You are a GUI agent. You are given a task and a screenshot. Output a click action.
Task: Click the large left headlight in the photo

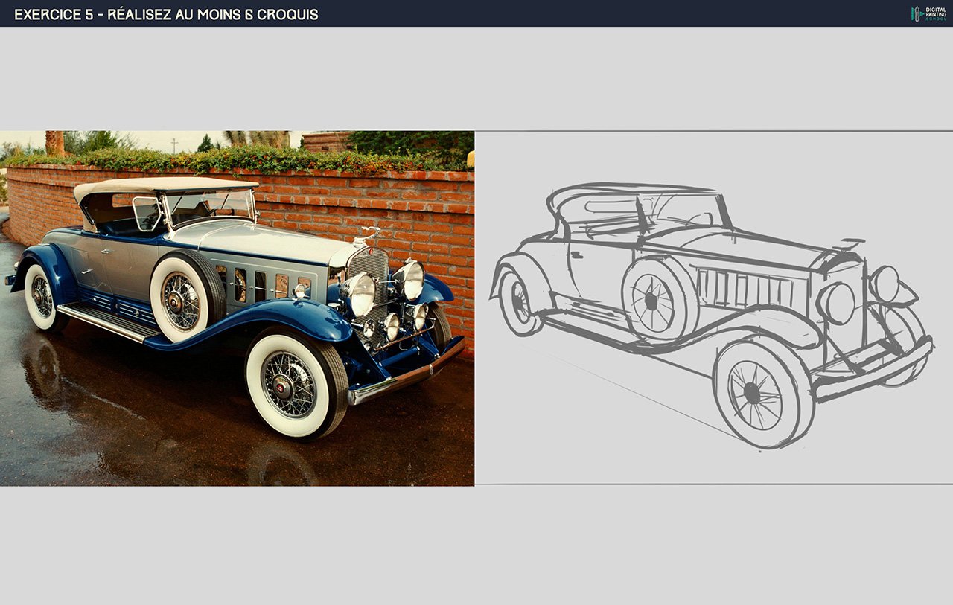(x=360, y=292)
